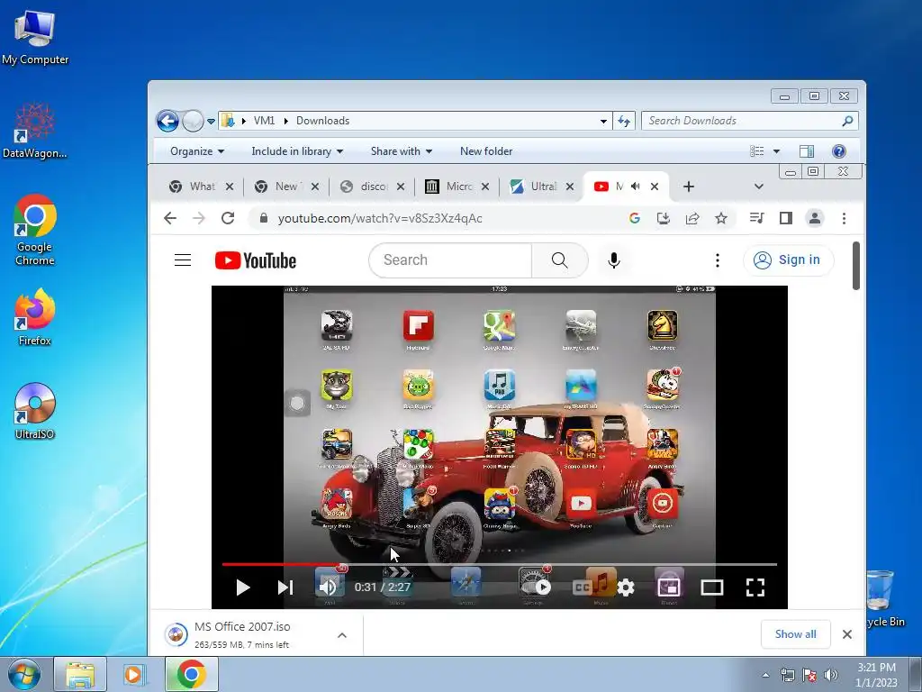Open the Chrome three-dot menu

pyautogui.click(x=844, y=218)
